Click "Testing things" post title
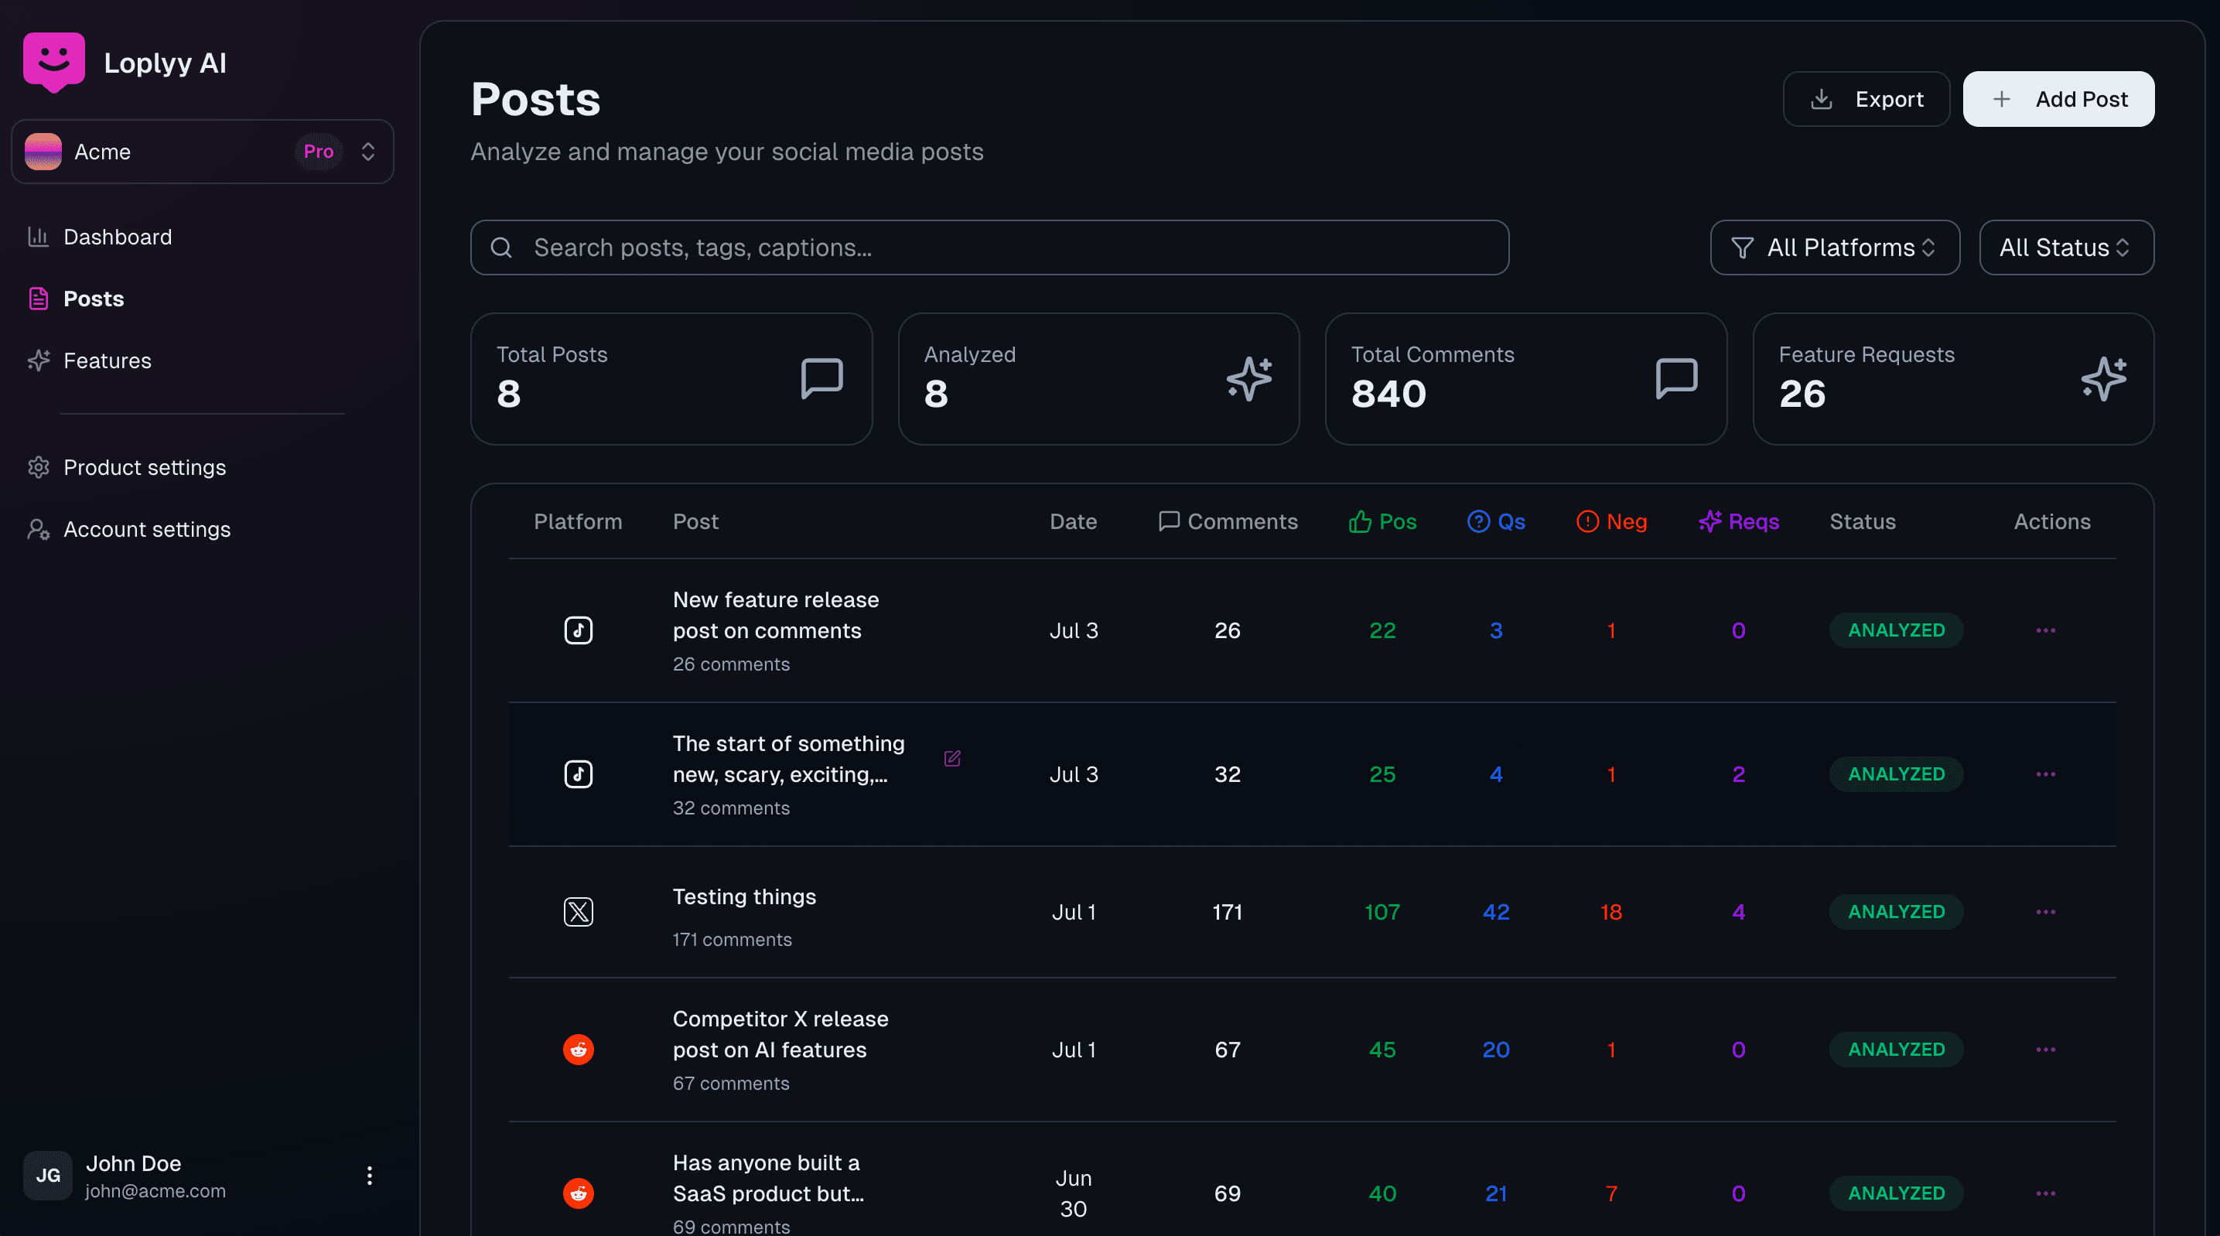 click(743, 897)
